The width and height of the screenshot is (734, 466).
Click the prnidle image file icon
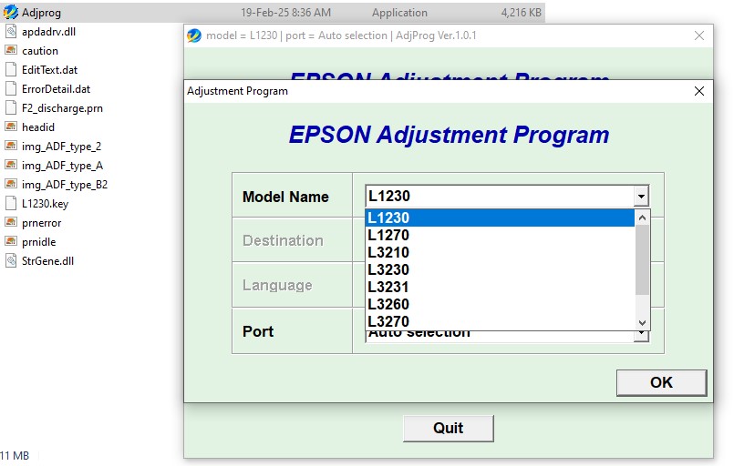click(11, 242)
